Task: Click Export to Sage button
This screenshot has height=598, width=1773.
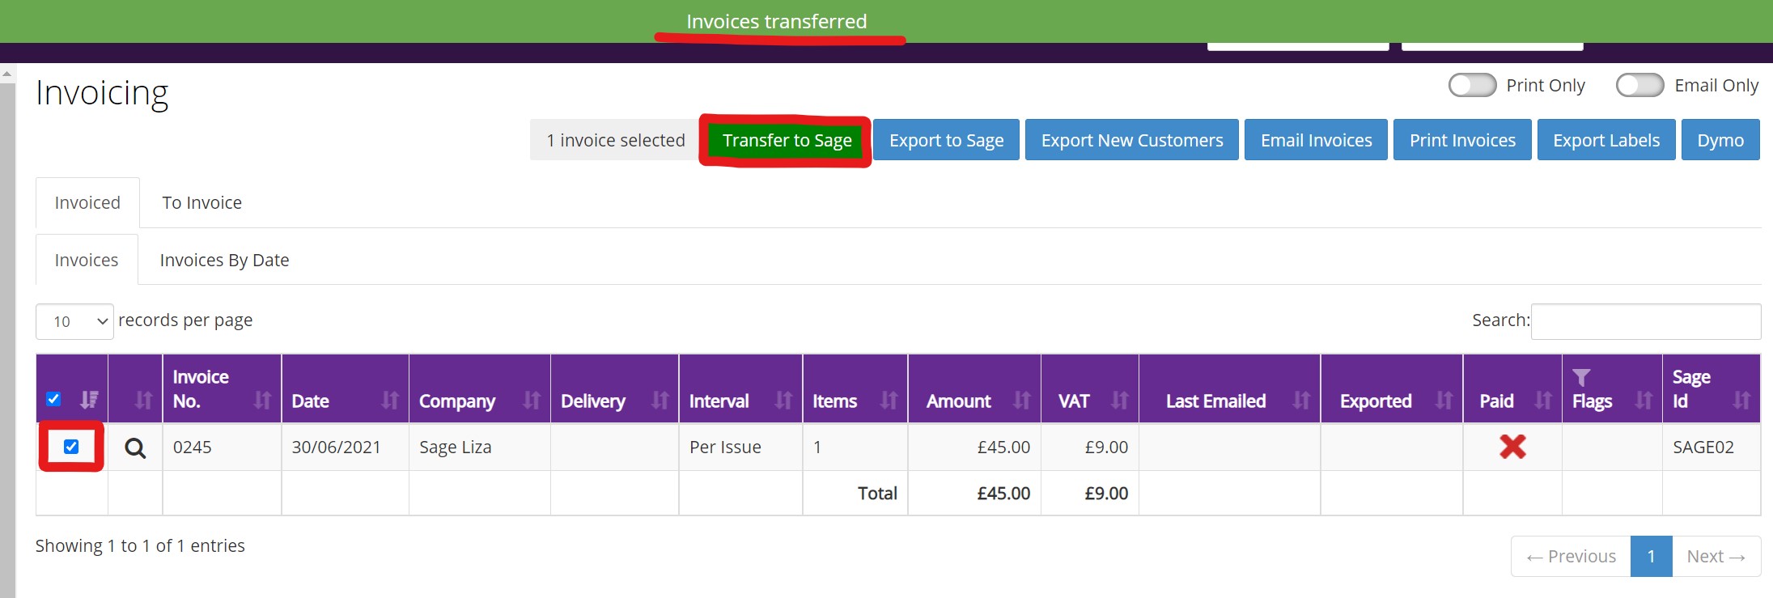Action: click(946, 140)
